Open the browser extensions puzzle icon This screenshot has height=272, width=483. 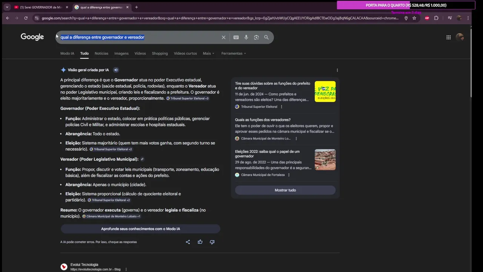pos(436,18)
